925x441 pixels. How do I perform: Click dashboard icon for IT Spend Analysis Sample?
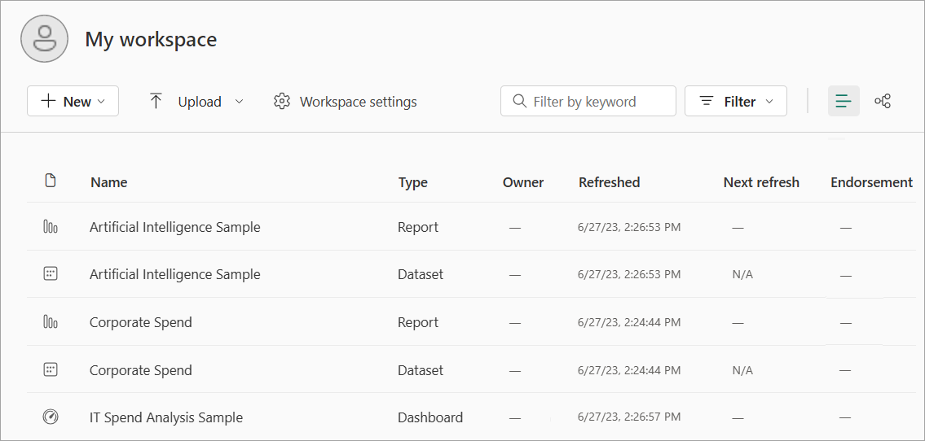(51, 417)
